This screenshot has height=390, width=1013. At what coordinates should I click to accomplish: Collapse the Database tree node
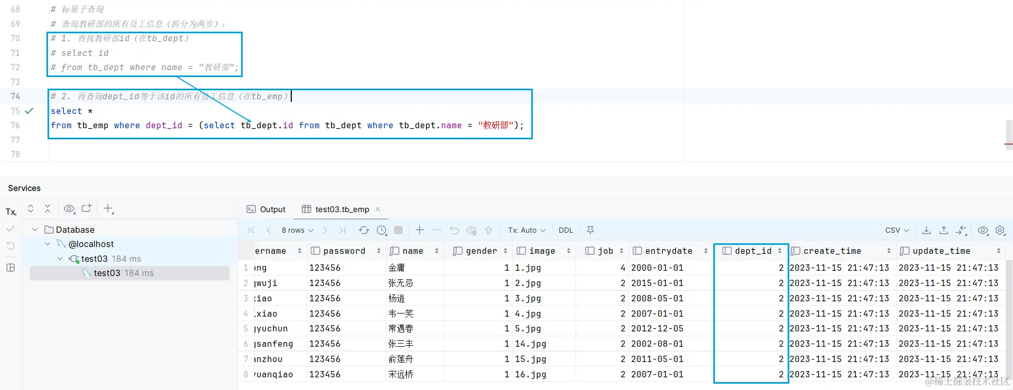coord(35,230)
